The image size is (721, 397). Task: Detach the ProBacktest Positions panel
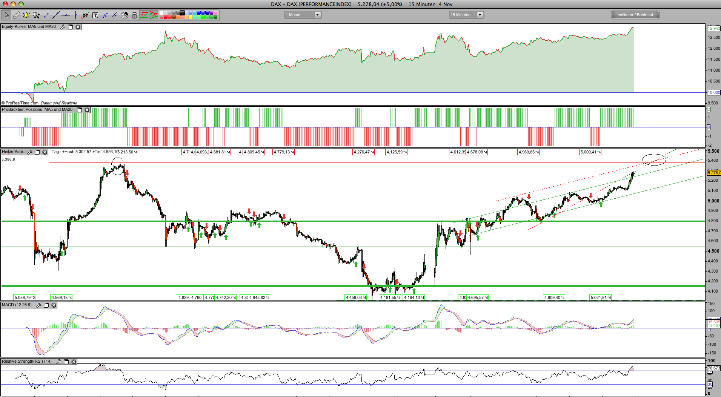[x=80, y=110]
